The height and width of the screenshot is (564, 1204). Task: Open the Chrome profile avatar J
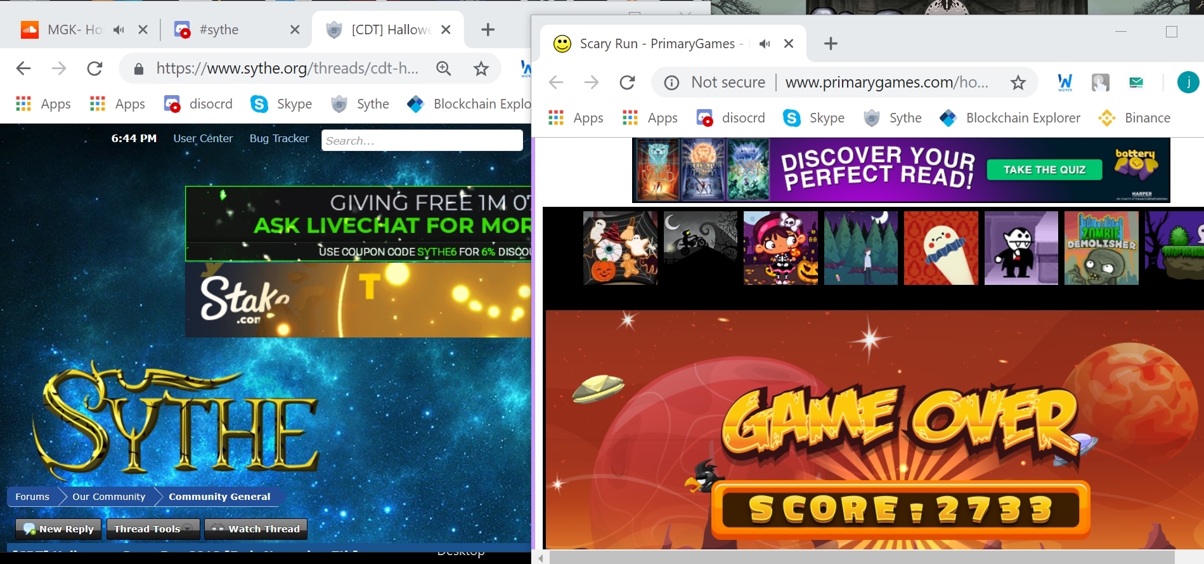[1188, 82]
